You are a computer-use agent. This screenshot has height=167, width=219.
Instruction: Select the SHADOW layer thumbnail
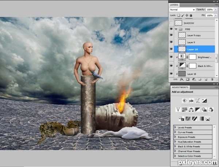tap(178, 23)
